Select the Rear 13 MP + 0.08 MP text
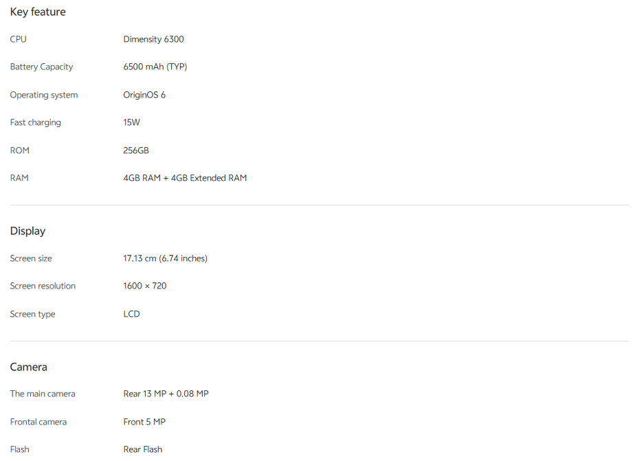Screen dimensions: 641x461 pos(166,394)
